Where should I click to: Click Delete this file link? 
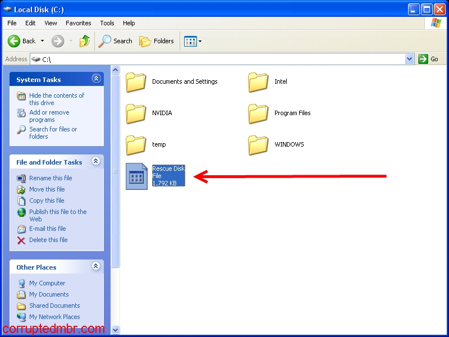48,240
